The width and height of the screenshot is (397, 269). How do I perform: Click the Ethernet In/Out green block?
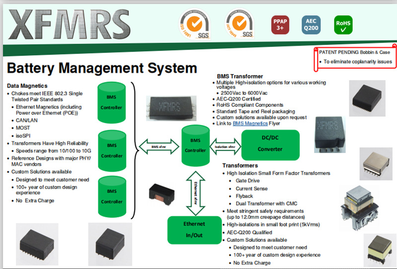[x=194, y=230]
